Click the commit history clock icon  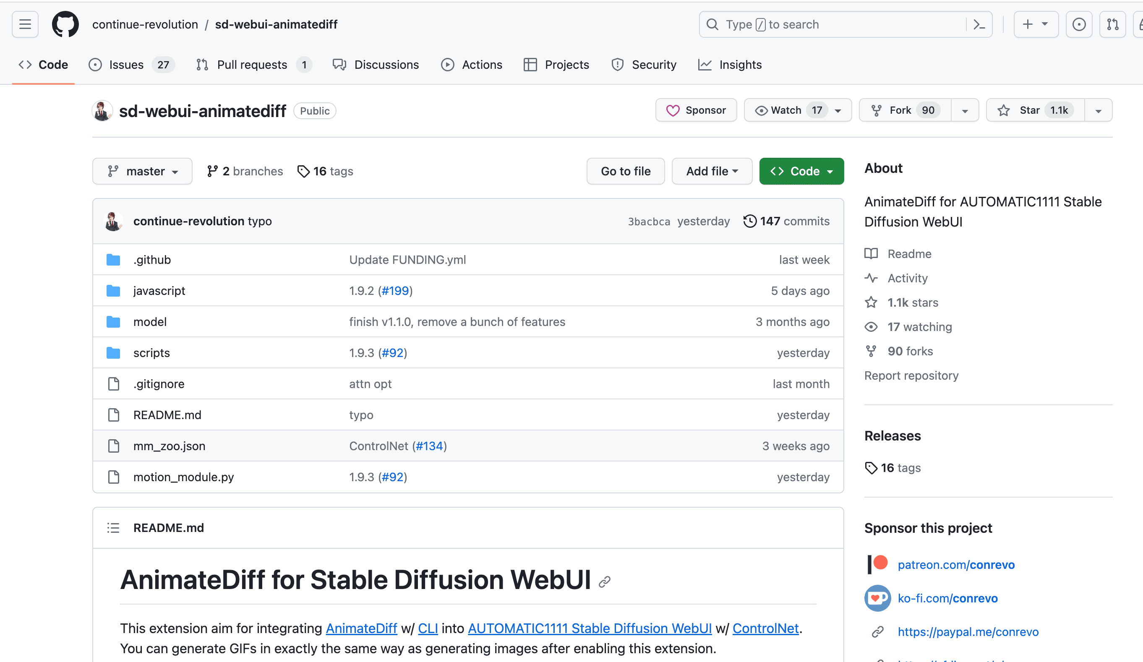point(750,221)
